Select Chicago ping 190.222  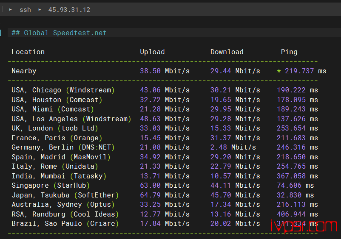point(291,90)
